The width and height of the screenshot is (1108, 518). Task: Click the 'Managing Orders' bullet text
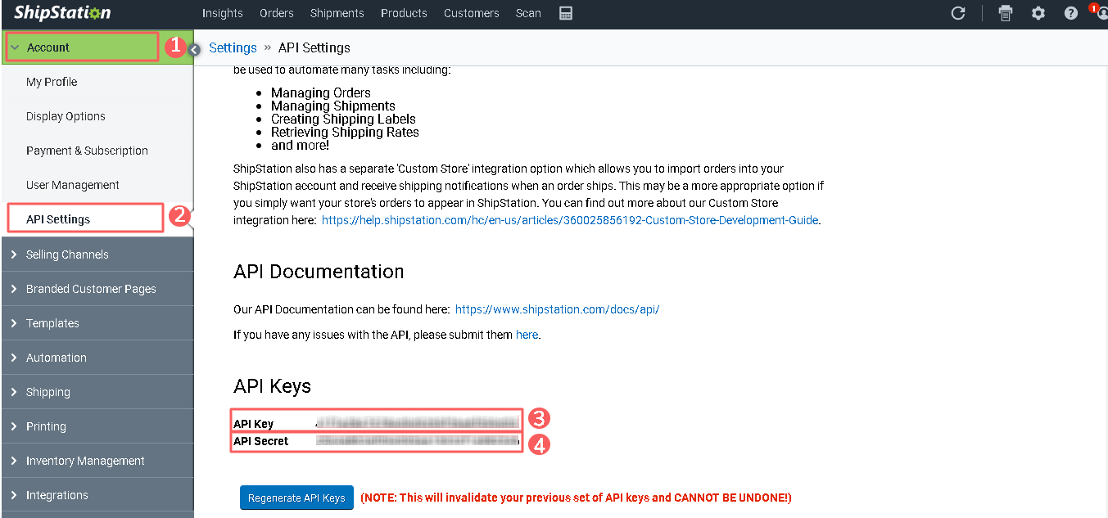coord(321,92)
